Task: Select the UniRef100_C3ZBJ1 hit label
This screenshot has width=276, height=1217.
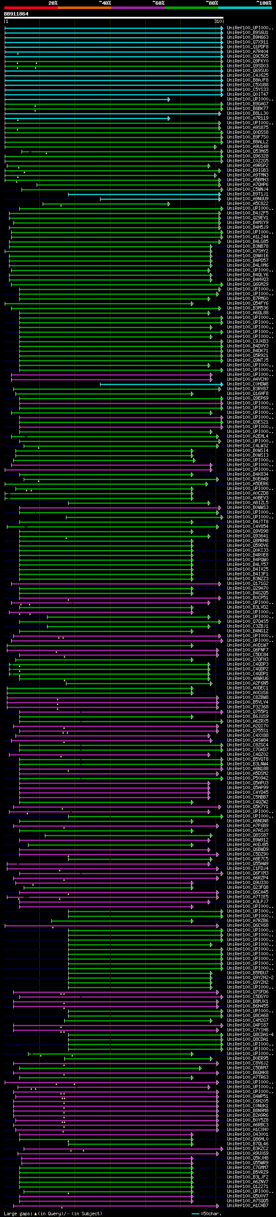Action: [x=248, y=626]
